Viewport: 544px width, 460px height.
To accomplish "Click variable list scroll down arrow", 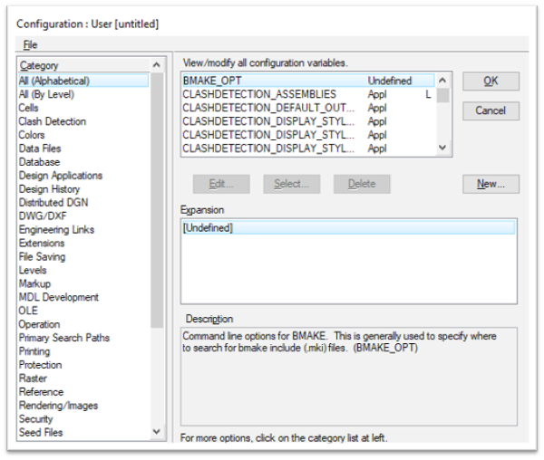I will 442,148.
